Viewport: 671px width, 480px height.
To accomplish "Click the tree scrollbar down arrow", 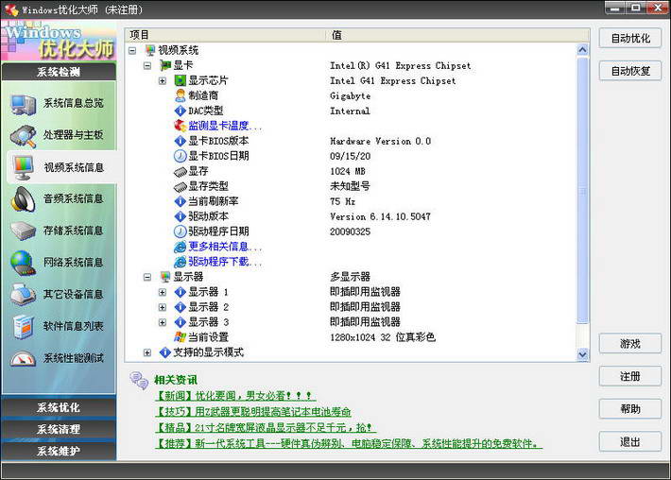I will point(582,354).
